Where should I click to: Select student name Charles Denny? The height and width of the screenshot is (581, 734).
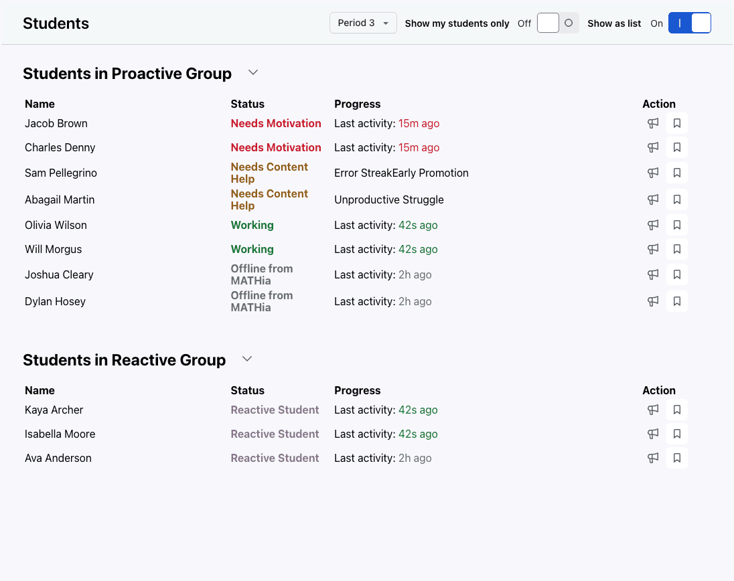click(x=60, y=147)
